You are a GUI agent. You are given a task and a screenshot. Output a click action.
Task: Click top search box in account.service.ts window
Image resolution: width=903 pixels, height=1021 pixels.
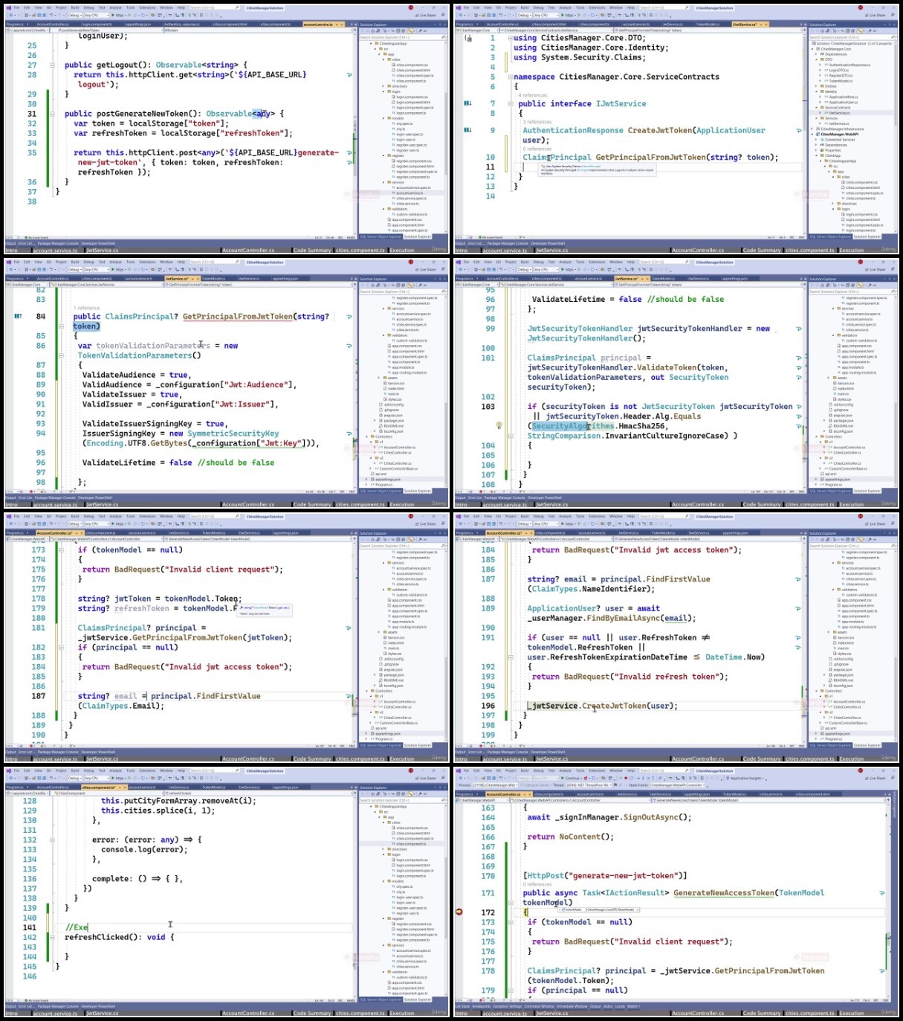pos(214,7)
